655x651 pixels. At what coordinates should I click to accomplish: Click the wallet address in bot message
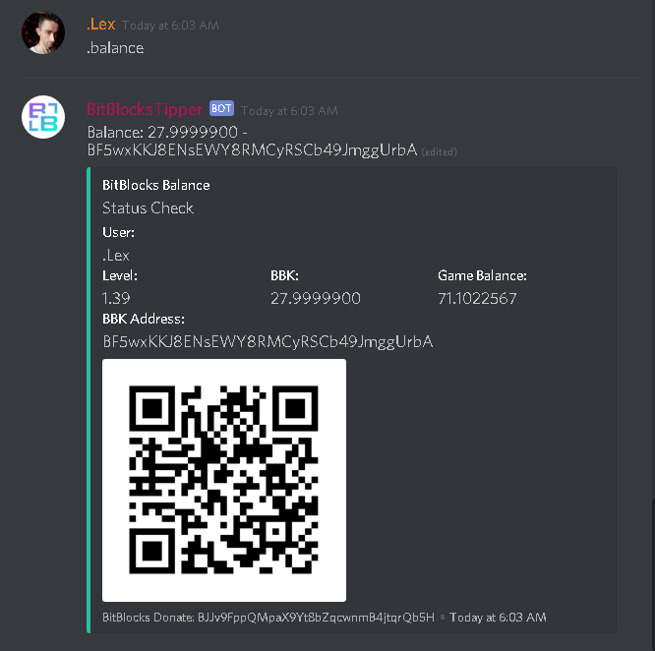(252, 149)
